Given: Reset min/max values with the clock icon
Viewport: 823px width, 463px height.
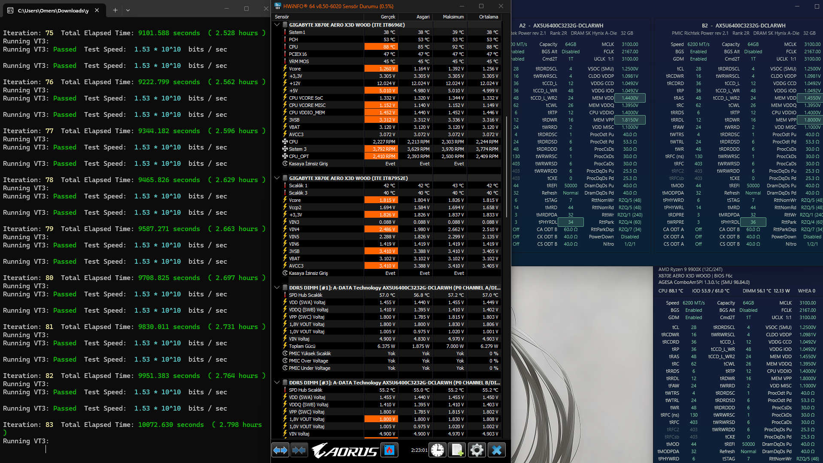Looking at the screenshot, I should [437, 450].
